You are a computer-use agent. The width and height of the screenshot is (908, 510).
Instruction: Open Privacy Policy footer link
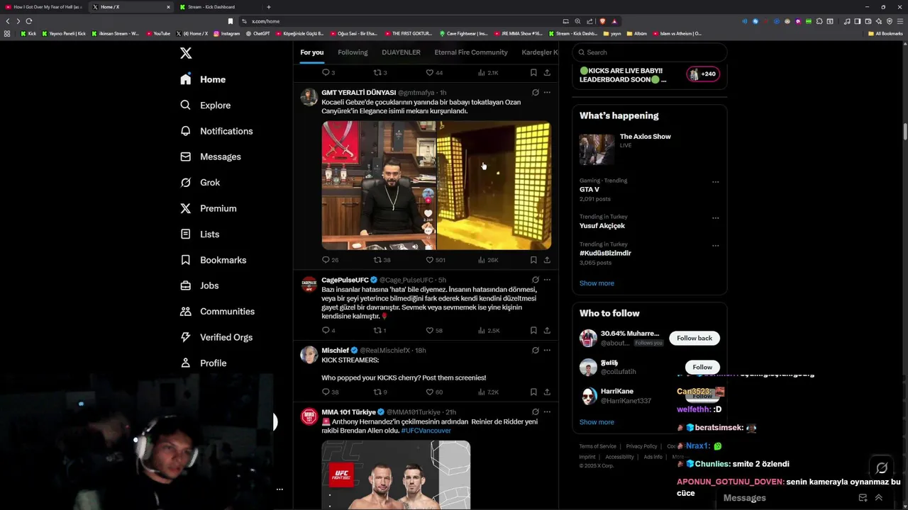[641, 446]
